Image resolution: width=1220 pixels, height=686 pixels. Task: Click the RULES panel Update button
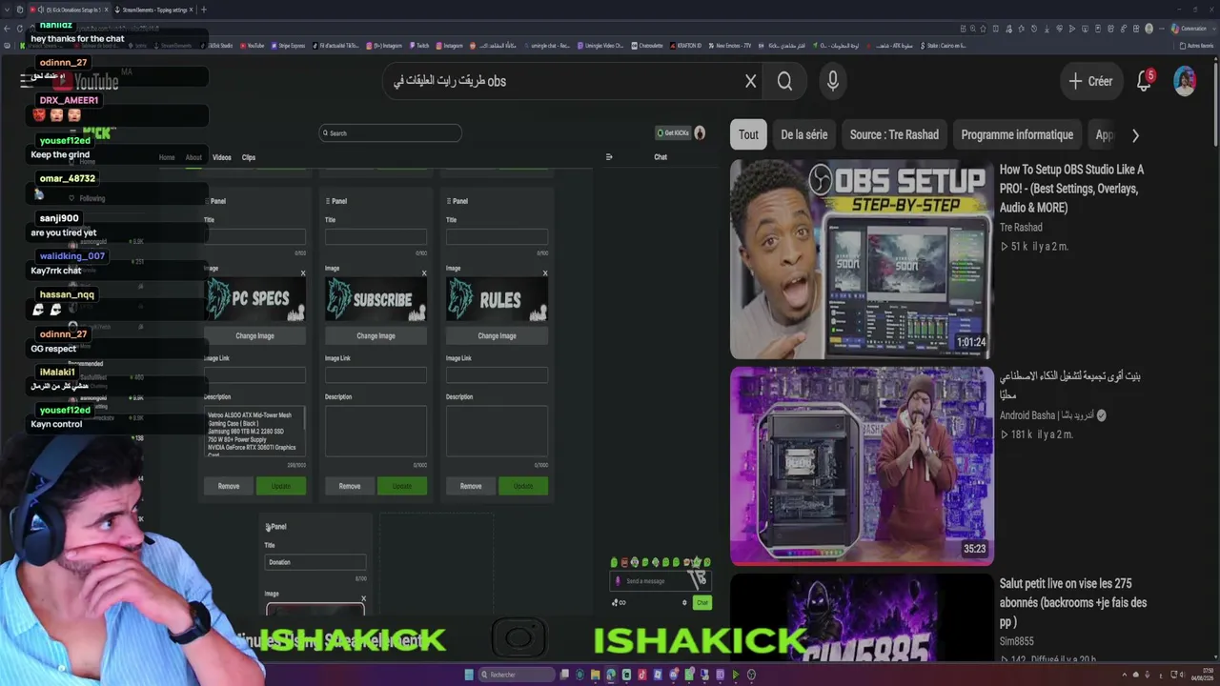(523, 486)
